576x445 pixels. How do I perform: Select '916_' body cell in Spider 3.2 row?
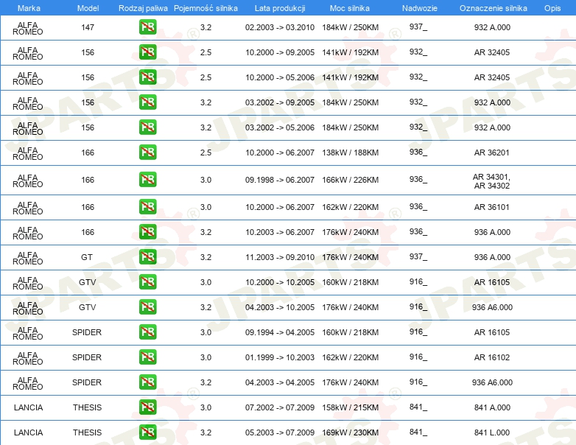click(418, 382)
